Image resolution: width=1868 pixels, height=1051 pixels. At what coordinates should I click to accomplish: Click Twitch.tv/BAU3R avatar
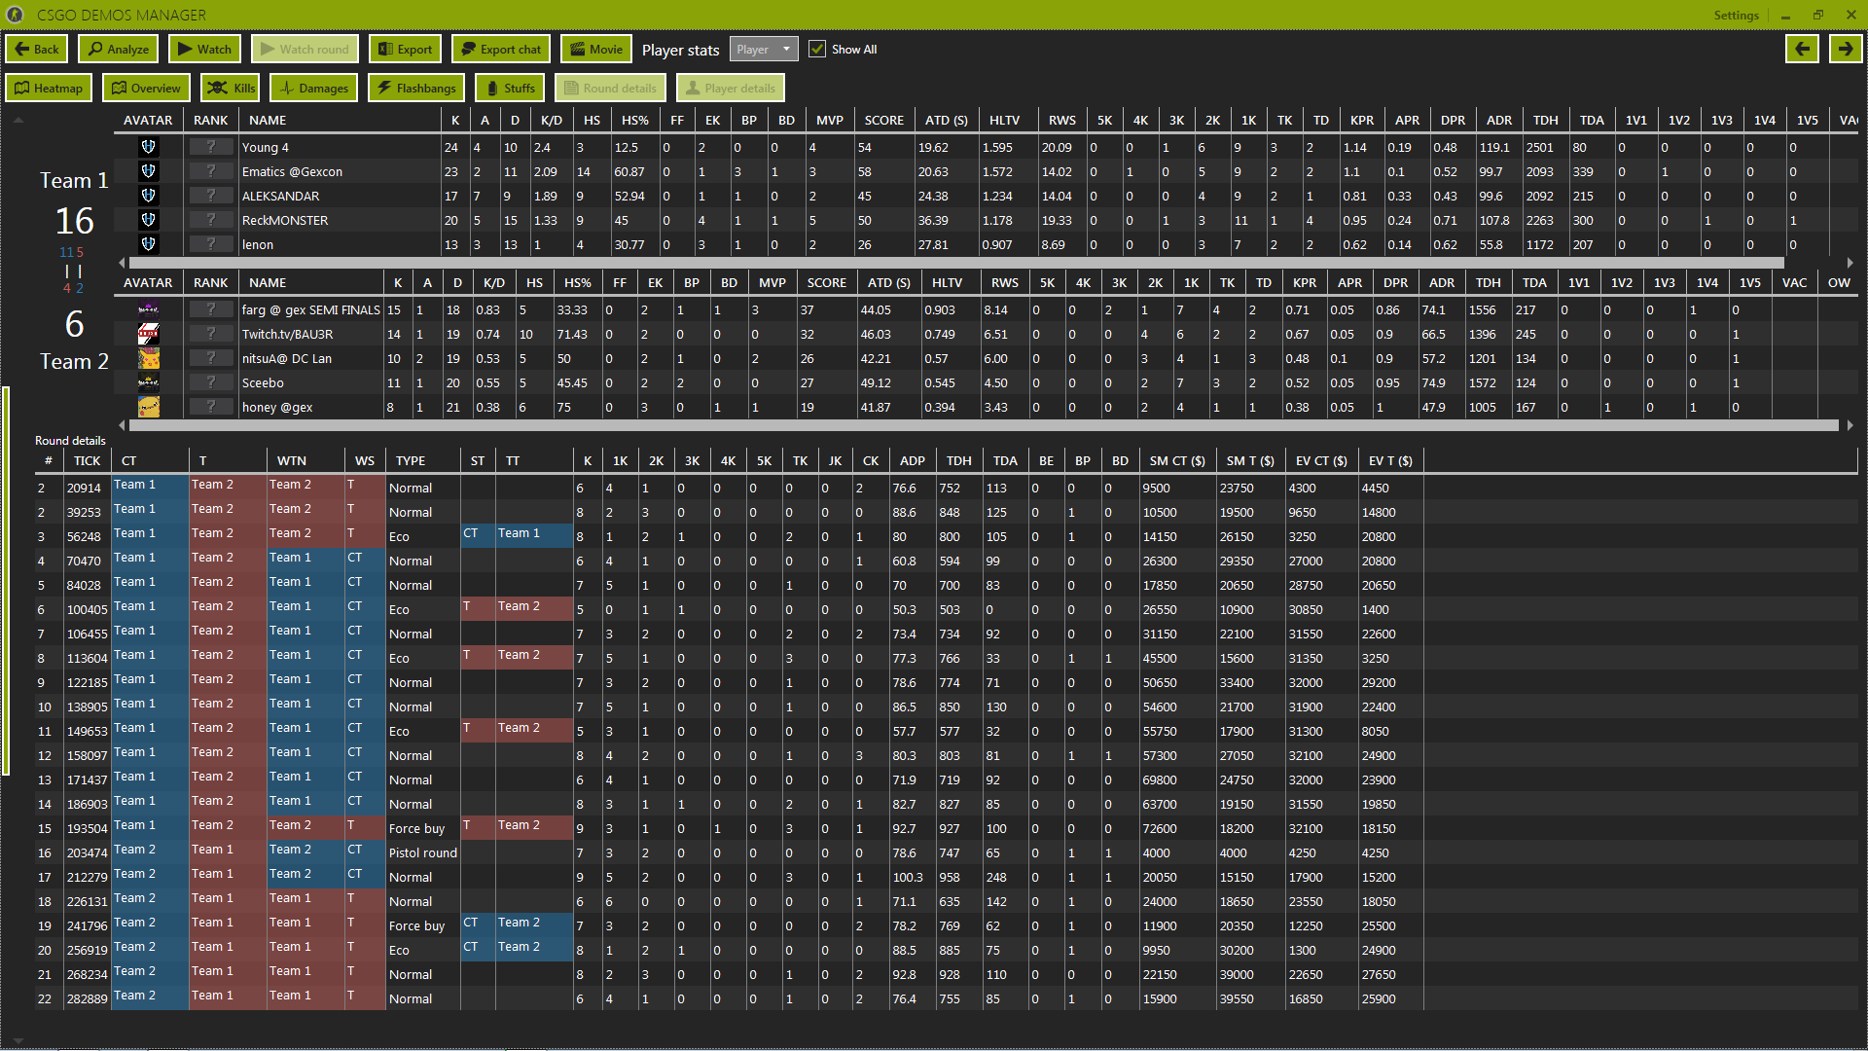tap(148, 334)
